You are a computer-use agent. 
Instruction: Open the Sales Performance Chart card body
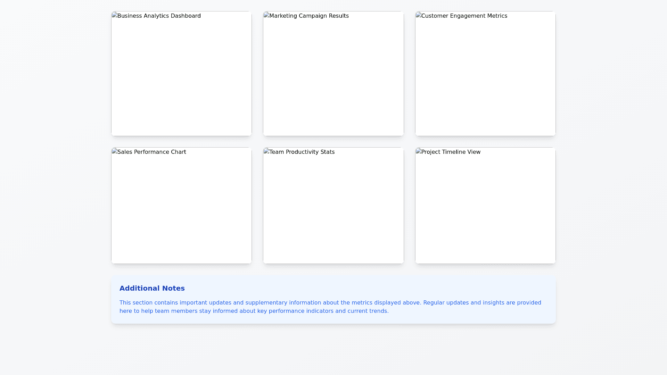pos(181,208)
